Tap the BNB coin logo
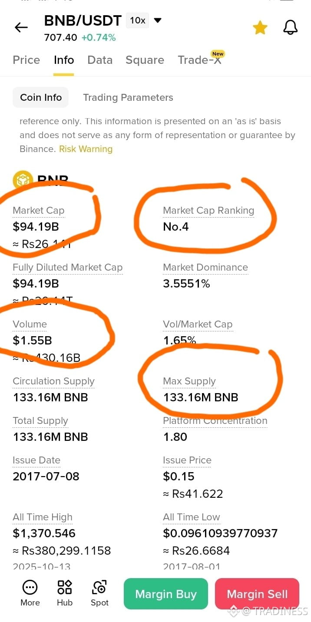Image resolution: width=311 pixels, height=622 pixels. tap(23, 180)
